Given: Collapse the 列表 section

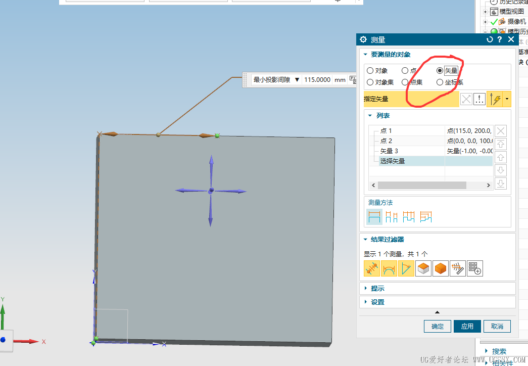Looking at the screenshot, I should click(x=370, y=116).
